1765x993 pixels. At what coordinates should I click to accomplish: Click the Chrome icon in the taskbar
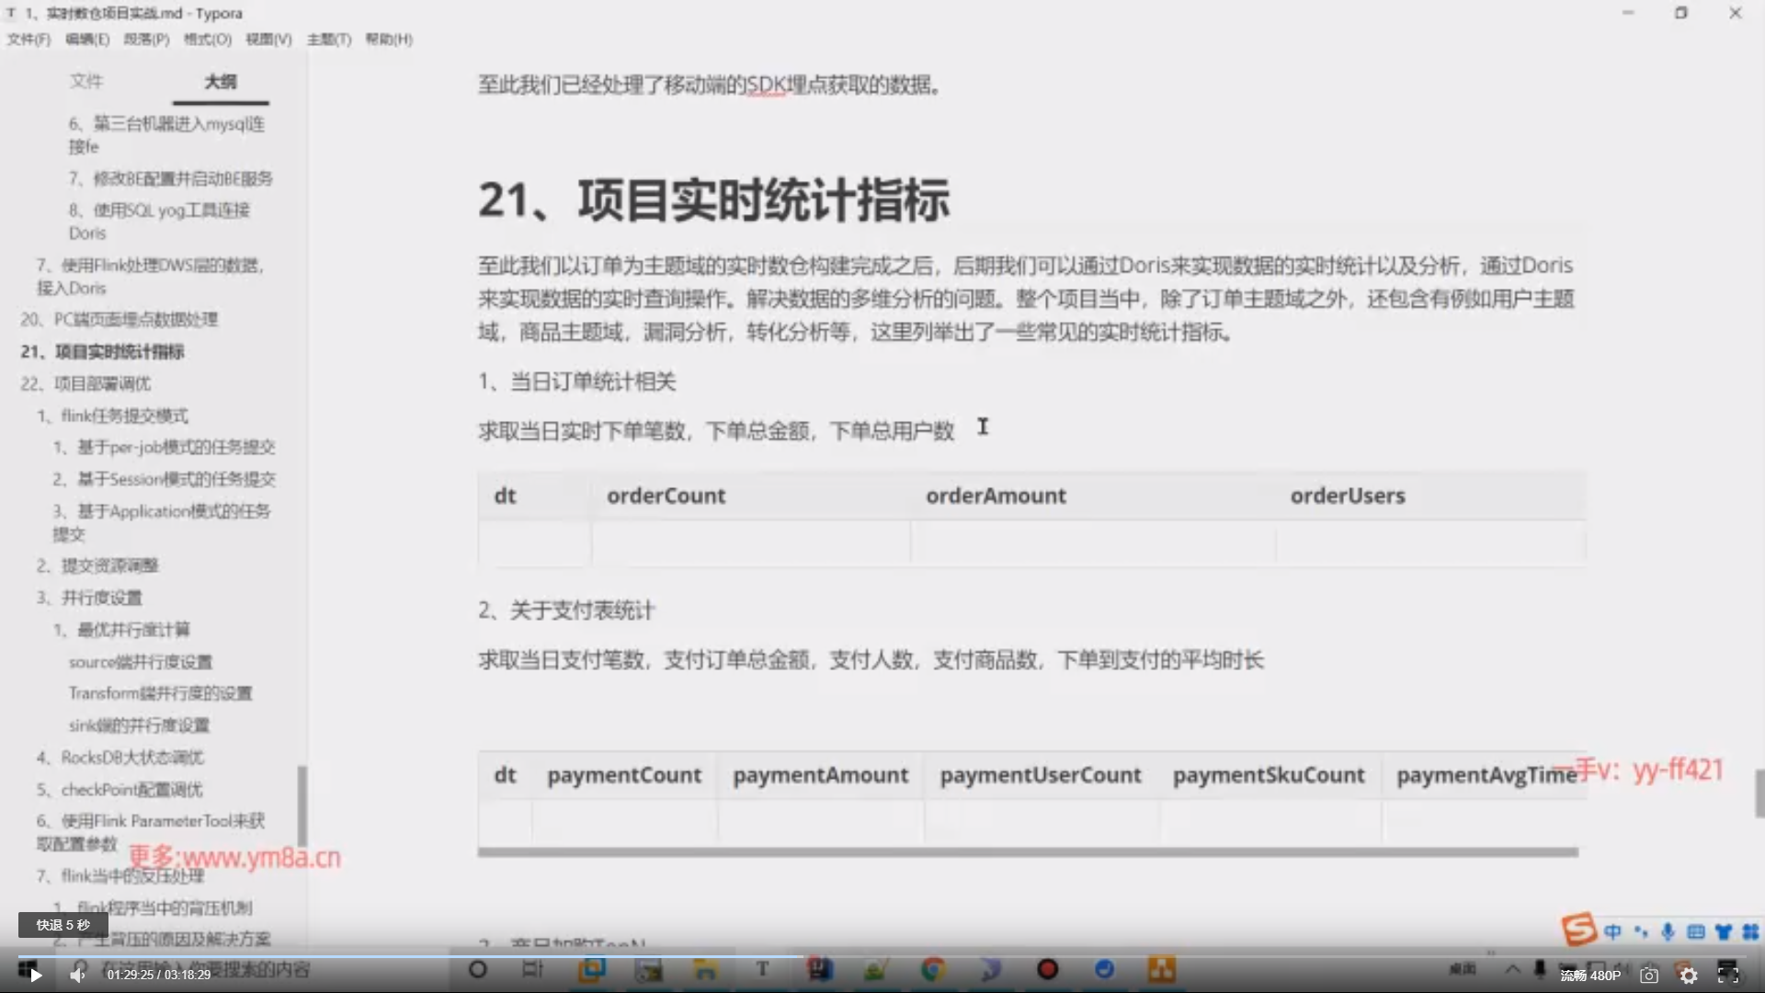click(933, 969)
